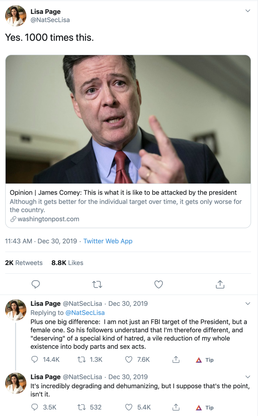Follow the Twitter Web App source link
The height and width of the screenshot is (416, 258).
tap(108, 241)
